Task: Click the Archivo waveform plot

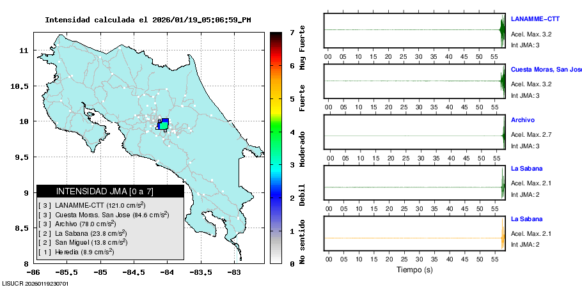Action: [x=416, y=135]
